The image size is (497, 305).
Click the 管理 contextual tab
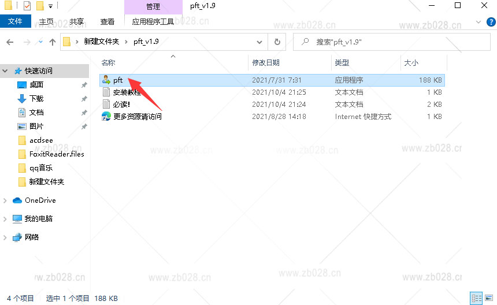pyautogui.click(x=153, y=6)
